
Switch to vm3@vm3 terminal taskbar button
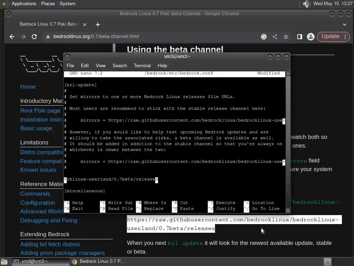41,261
